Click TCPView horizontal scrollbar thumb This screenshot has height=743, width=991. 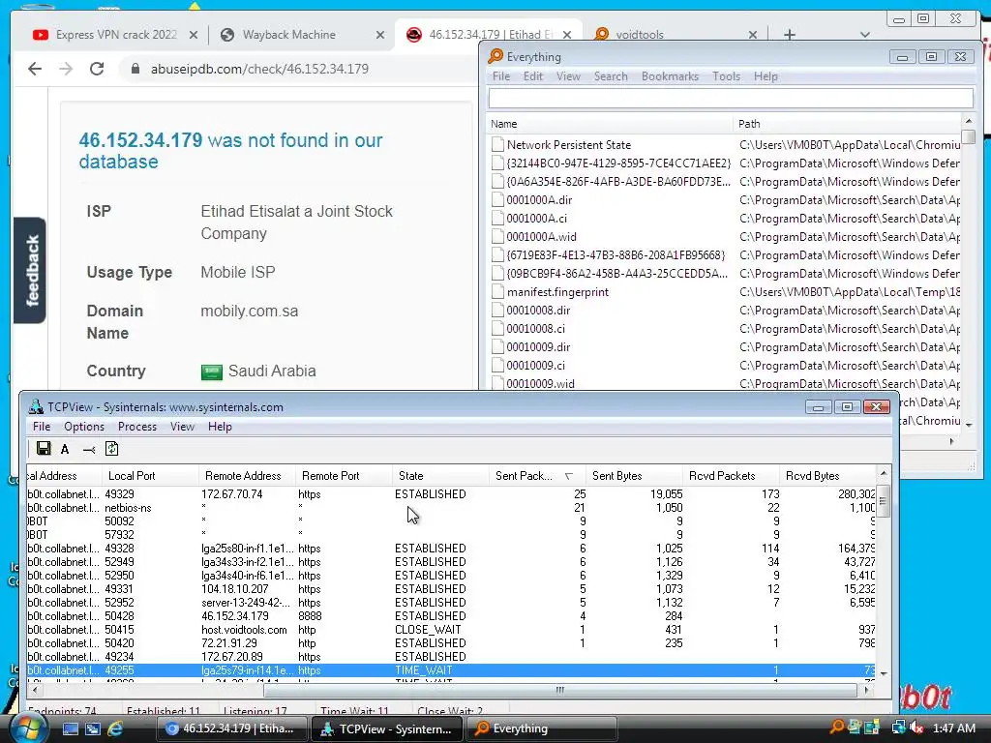coord(559,691)
